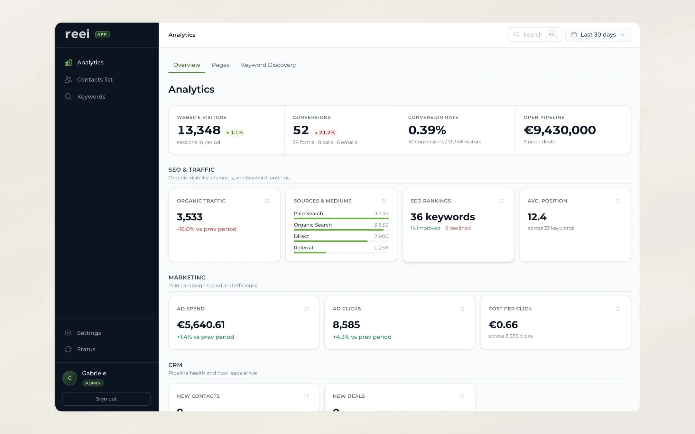695x434 pixels.
Task: Open SEO Rankings external link icon
Action: click(501, 201)
